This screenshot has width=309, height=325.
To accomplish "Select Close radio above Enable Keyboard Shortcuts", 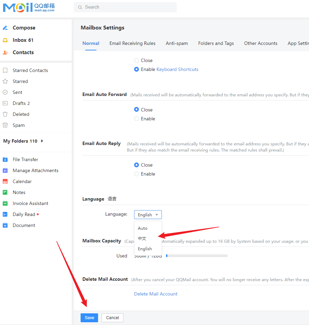I will (136, 60).
